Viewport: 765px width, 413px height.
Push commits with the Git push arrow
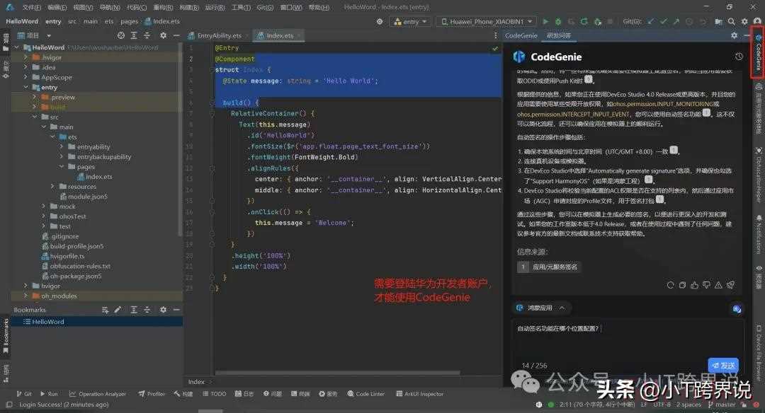676,21
